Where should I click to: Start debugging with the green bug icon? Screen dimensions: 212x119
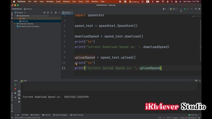coord(185,9)
